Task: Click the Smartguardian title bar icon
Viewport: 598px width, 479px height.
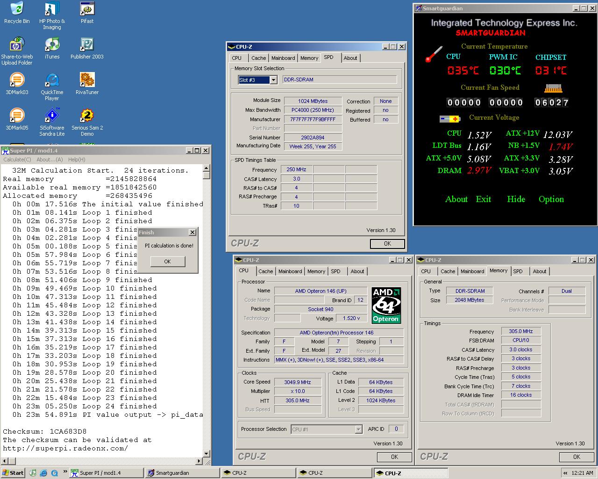Action: coord(419,8)
